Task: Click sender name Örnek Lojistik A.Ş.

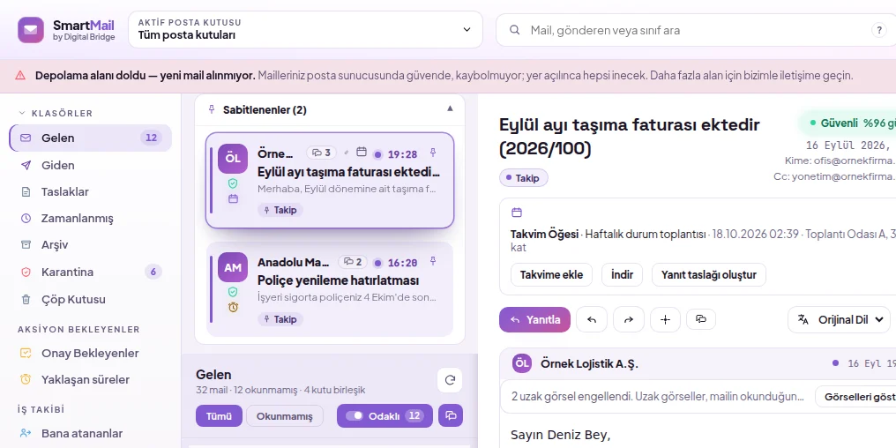Action: click(x=589, y=363)
